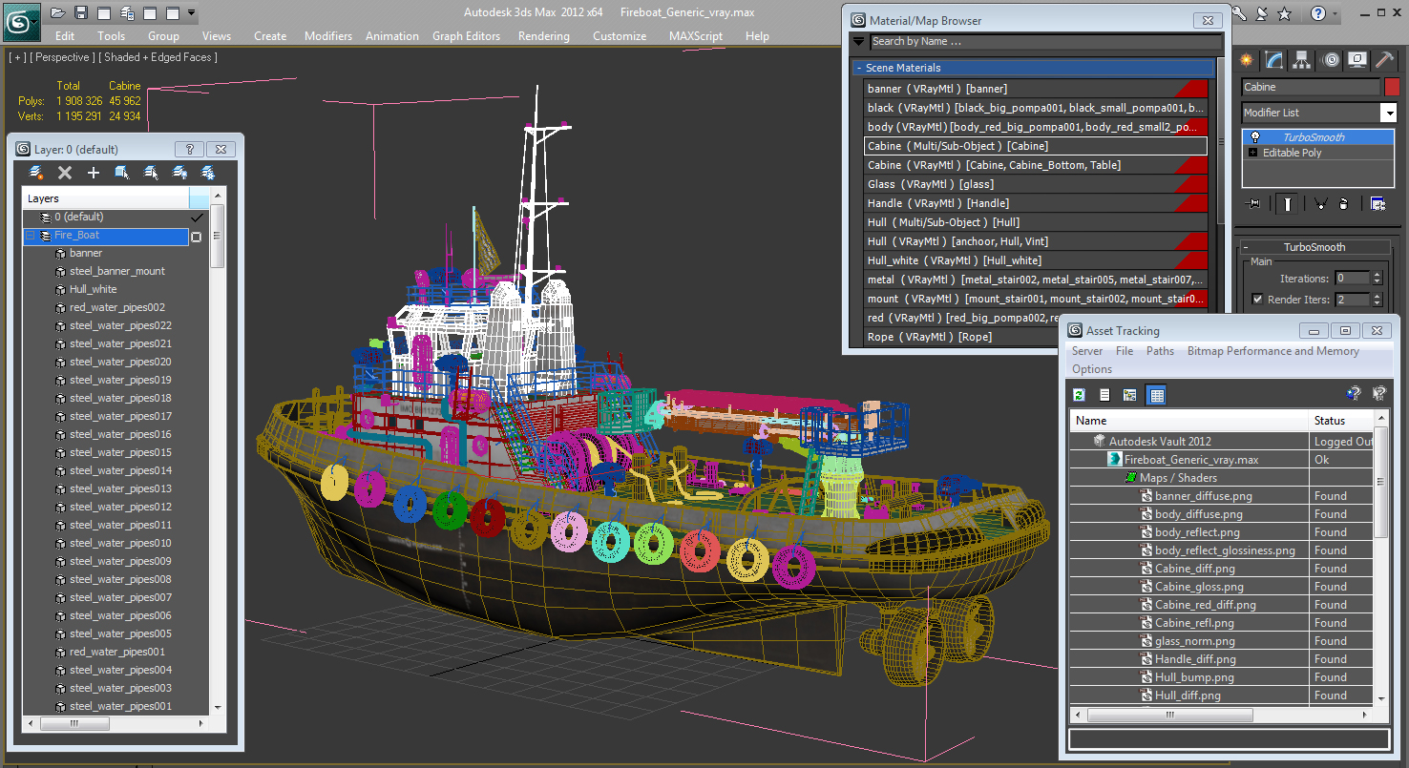Open the Material Browser options arrow
The width and height of the screenshot is (1409, 768).
coord(858,41)
